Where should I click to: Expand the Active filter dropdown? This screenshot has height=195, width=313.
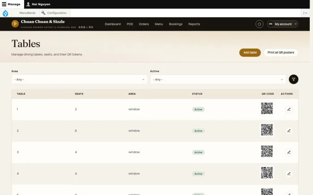(x=218, y=80)
